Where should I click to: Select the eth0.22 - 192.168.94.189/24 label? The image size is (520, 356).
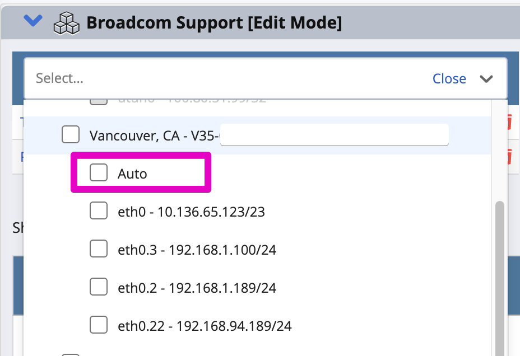click(205, 326)
